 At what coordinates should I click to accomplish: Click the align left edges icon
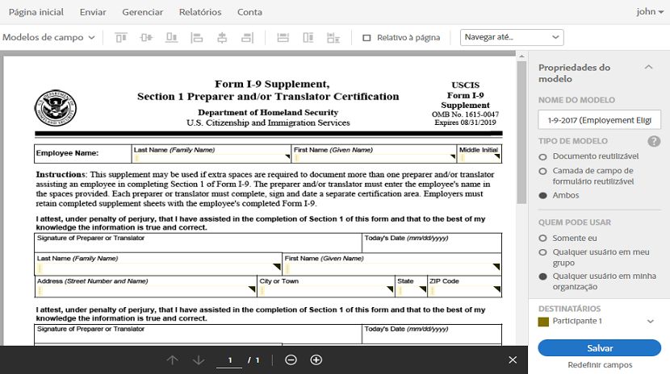(x=196, y=38)
